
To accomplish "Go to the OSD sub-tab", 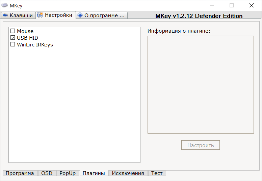I will point(47,173).
